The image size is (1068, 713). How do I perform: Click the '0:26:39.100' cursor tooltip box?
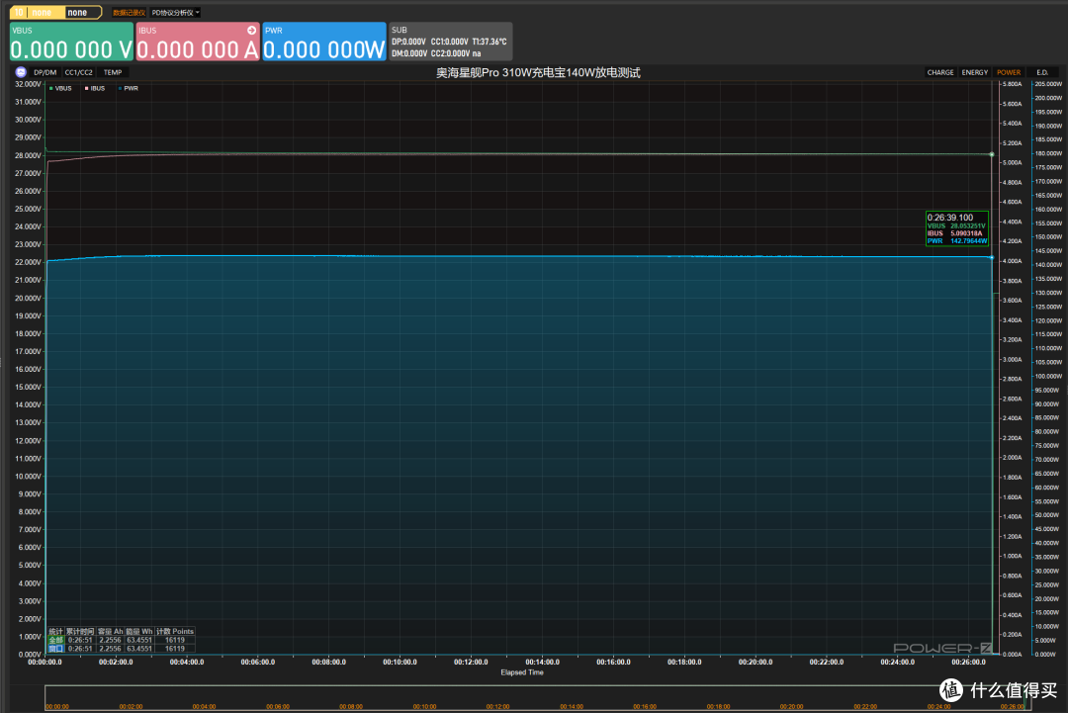957,228
